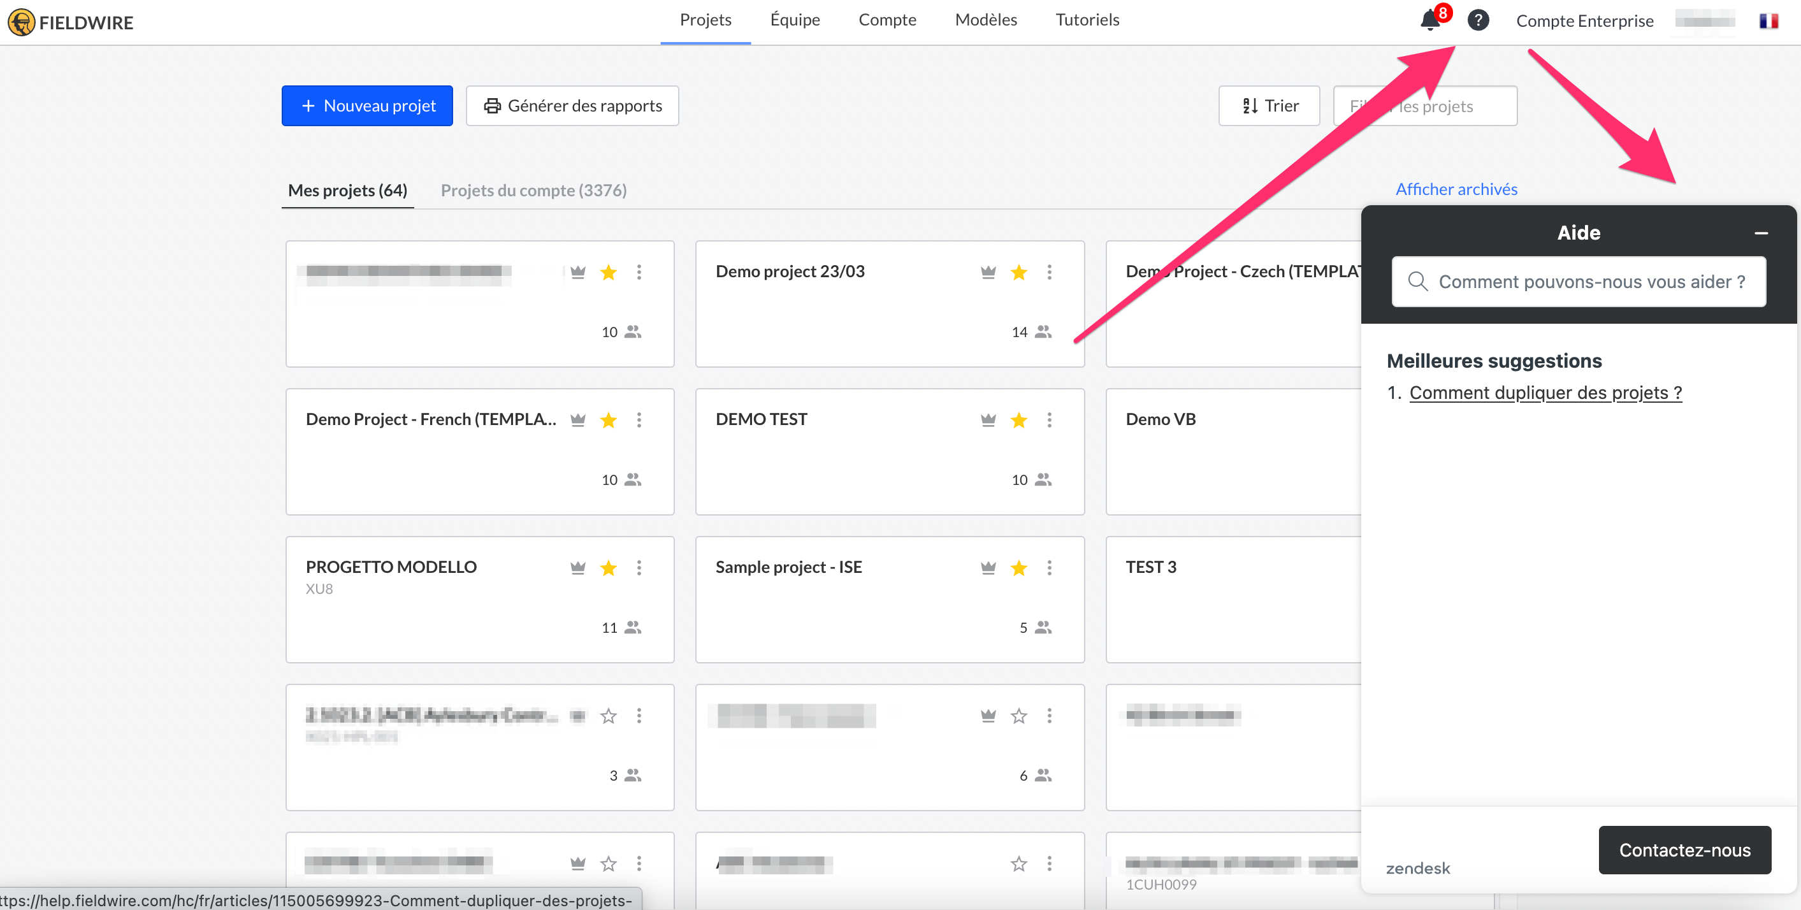Toggle star on Sample project - ISE
Screen dimensions: 1801x910
pyautogui.click(x=1018, y=568)
